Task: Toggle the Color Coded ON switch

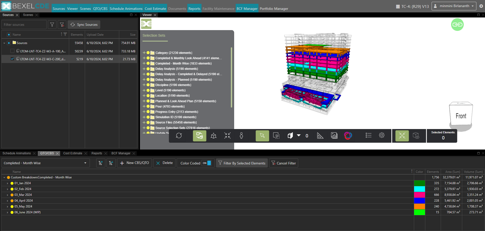Action: point(207,163)
